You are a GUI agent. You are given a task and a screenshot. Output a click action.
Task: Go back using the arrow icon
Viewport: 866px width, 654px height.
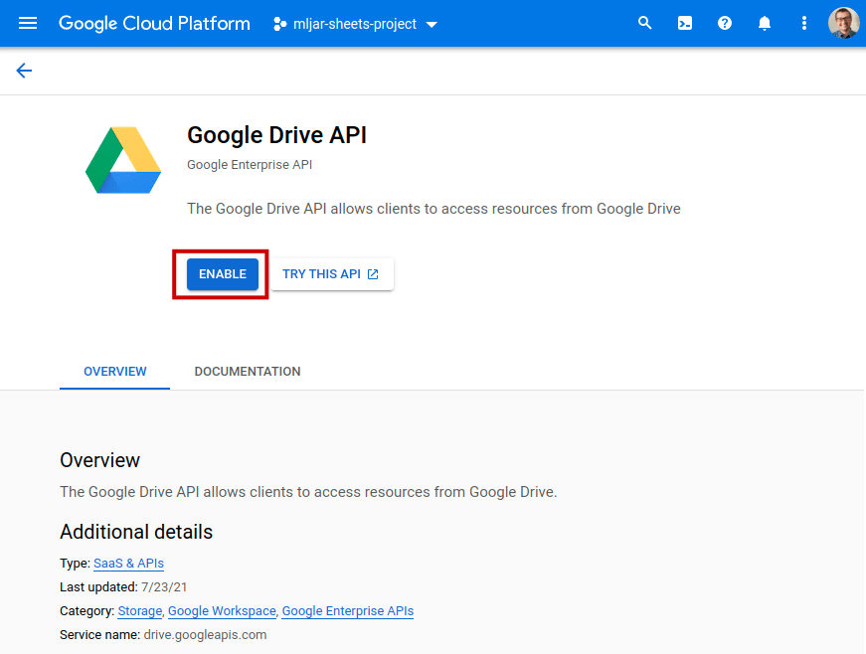pyautogui.click(x=23, y=71)
